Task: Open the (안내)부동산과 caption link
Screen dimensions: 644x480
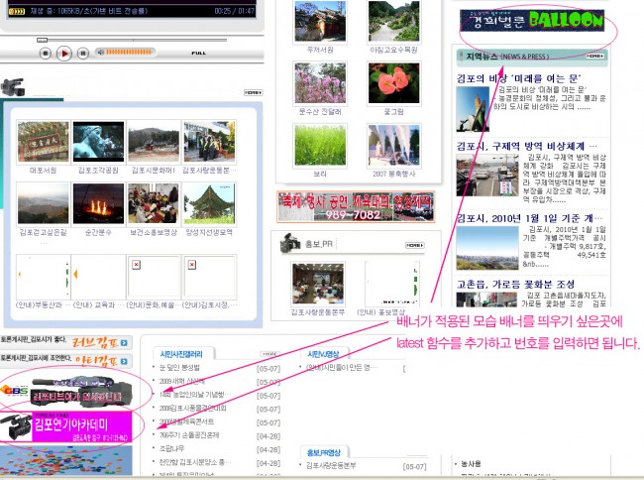Action: (44, 304)
